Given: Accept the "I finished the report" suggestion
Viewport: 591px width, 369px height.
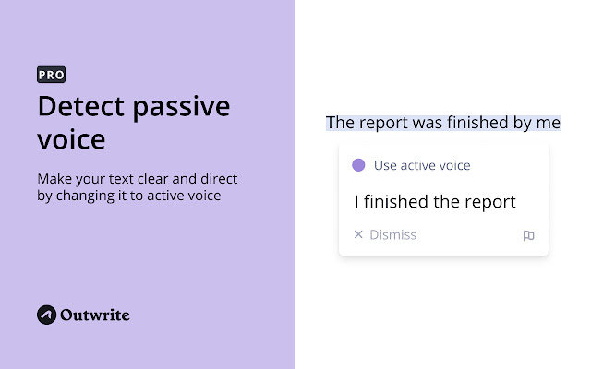Looking at the screenshot, I should [x=435, y=201].
